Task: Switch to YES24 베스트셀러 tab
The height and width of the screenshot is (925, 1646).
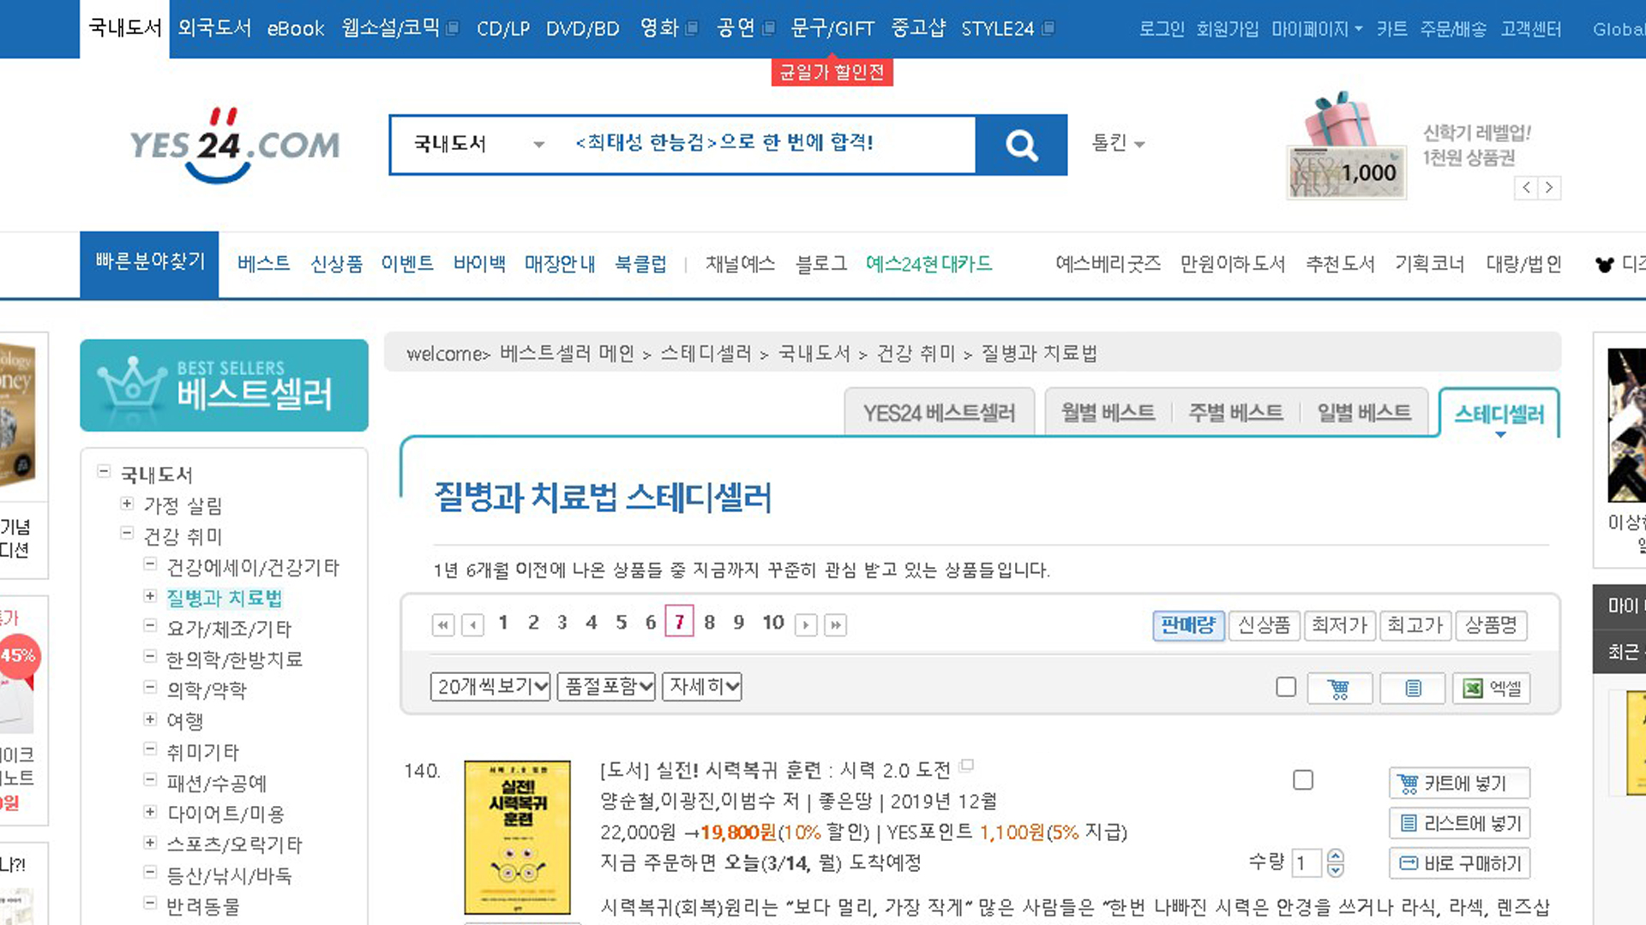Action: tap(940, 414)
